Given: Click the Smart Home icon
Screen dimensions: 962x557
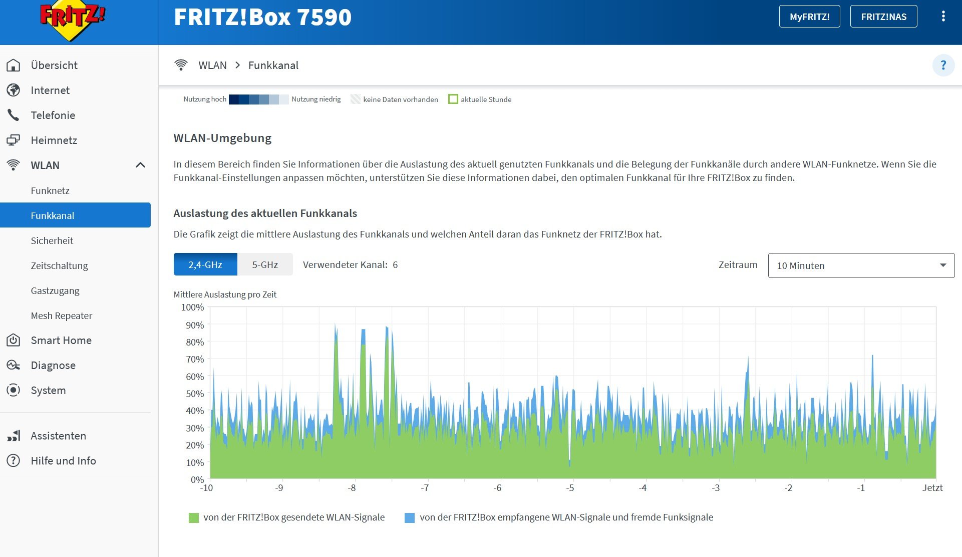Looking at the screenshot, I should pos(14,340).
